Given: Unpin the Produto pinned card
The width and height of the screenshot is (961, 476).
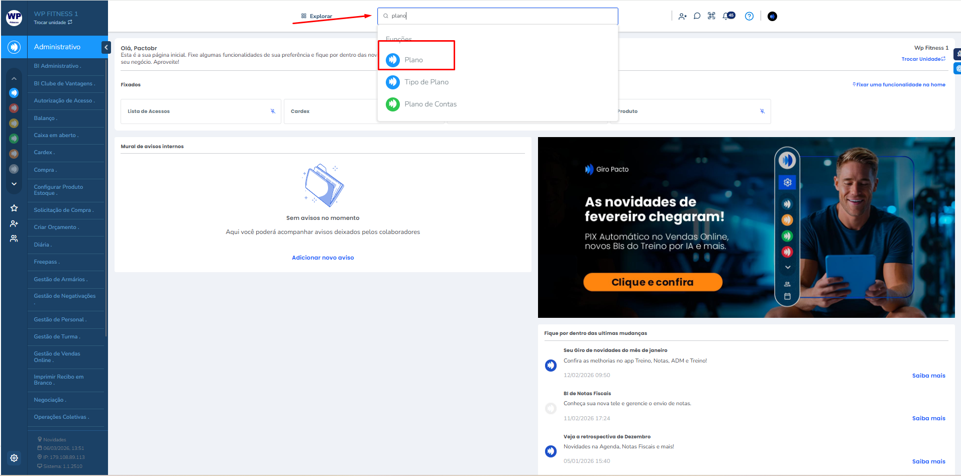Looking at the screenshot, I should [762, 111].
